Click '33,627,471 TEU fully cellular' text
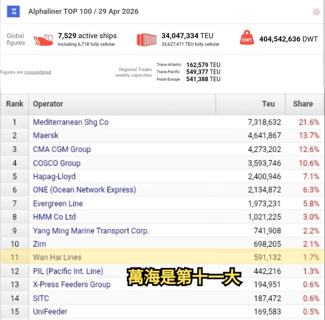Viewport: 325px width, 320px height. click(x=190, y=44)
